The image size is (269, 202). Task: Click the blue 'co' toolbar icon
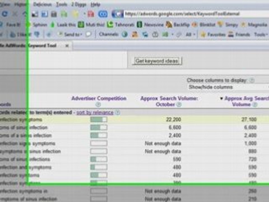(103, 14)
